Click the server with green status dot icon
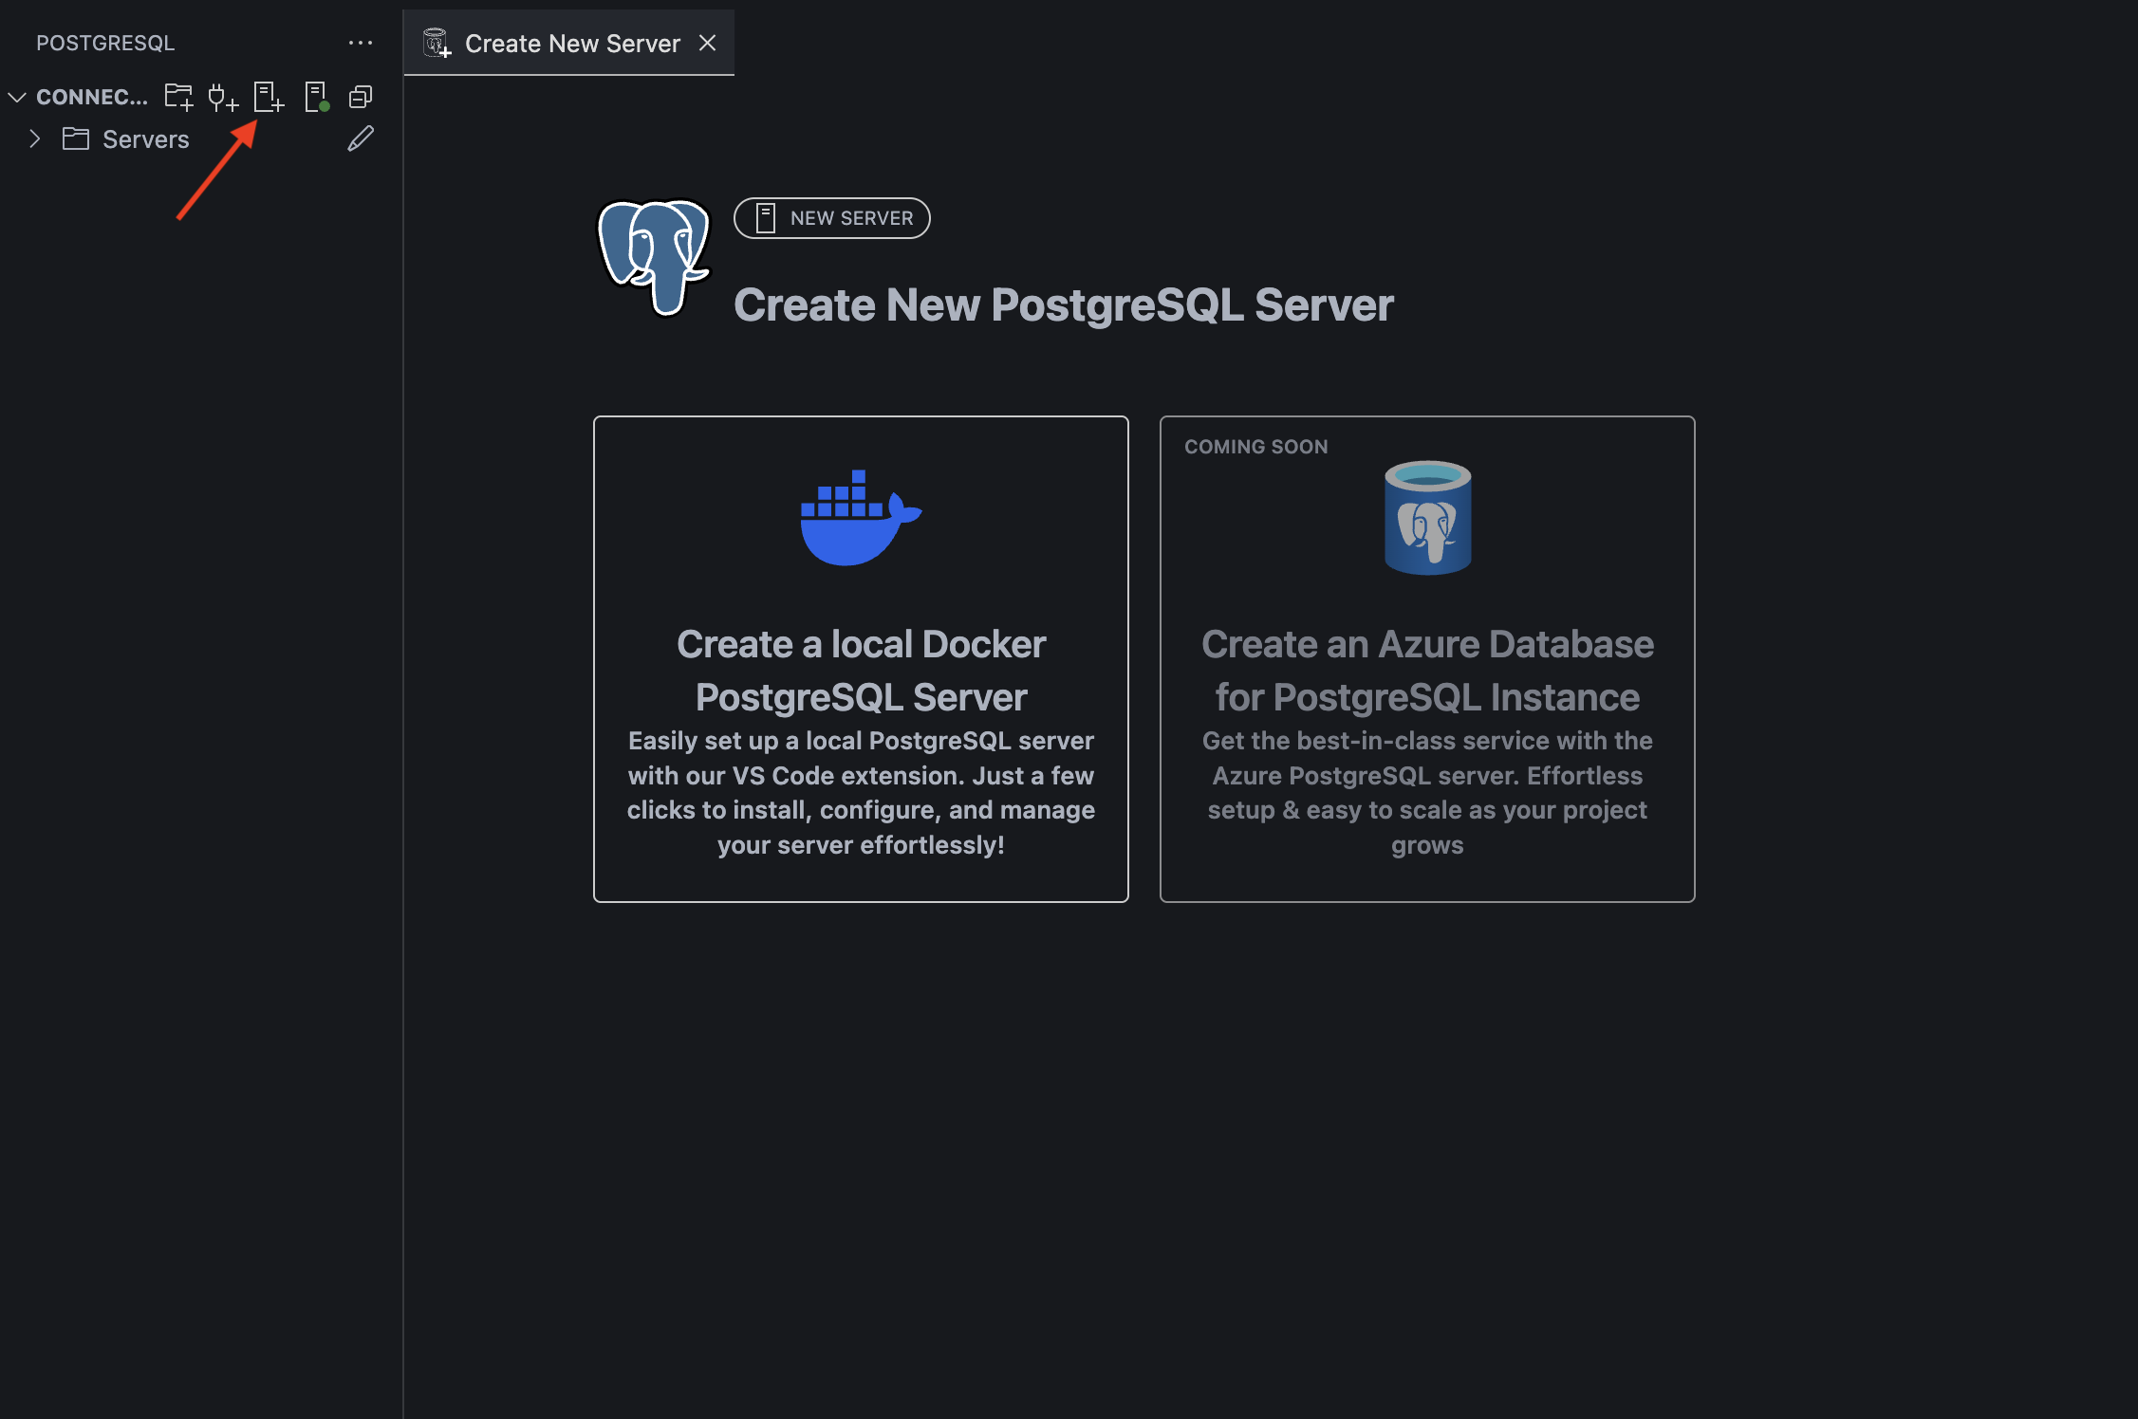Viewport: 2138px width, 1419px height. click(x=316, y=96)
